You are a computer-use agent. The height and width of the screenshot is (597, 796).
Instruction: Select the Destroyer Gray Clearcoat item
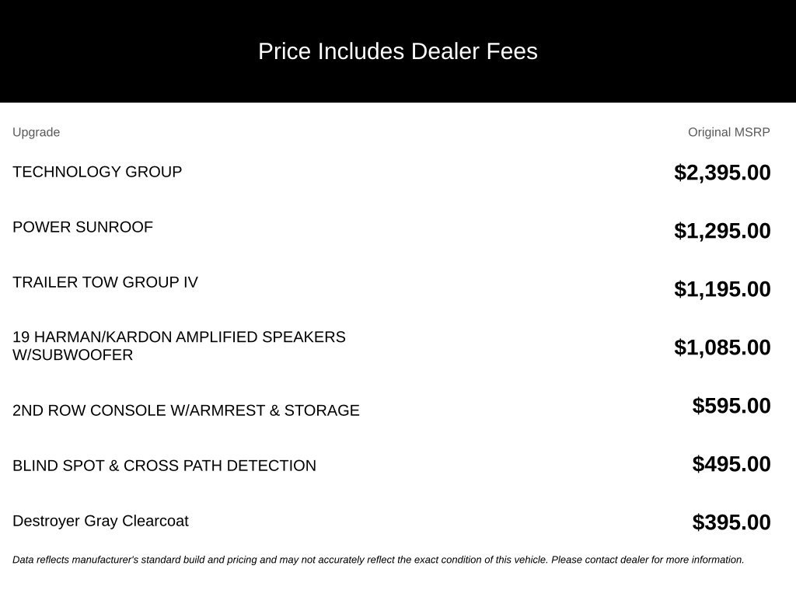coord(100,521)
